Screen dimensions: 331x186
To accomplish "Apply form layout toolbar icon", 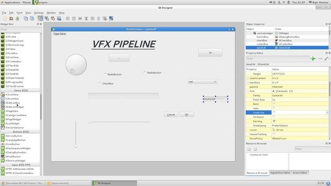I will pyautogui.click(x=99, y=19).
